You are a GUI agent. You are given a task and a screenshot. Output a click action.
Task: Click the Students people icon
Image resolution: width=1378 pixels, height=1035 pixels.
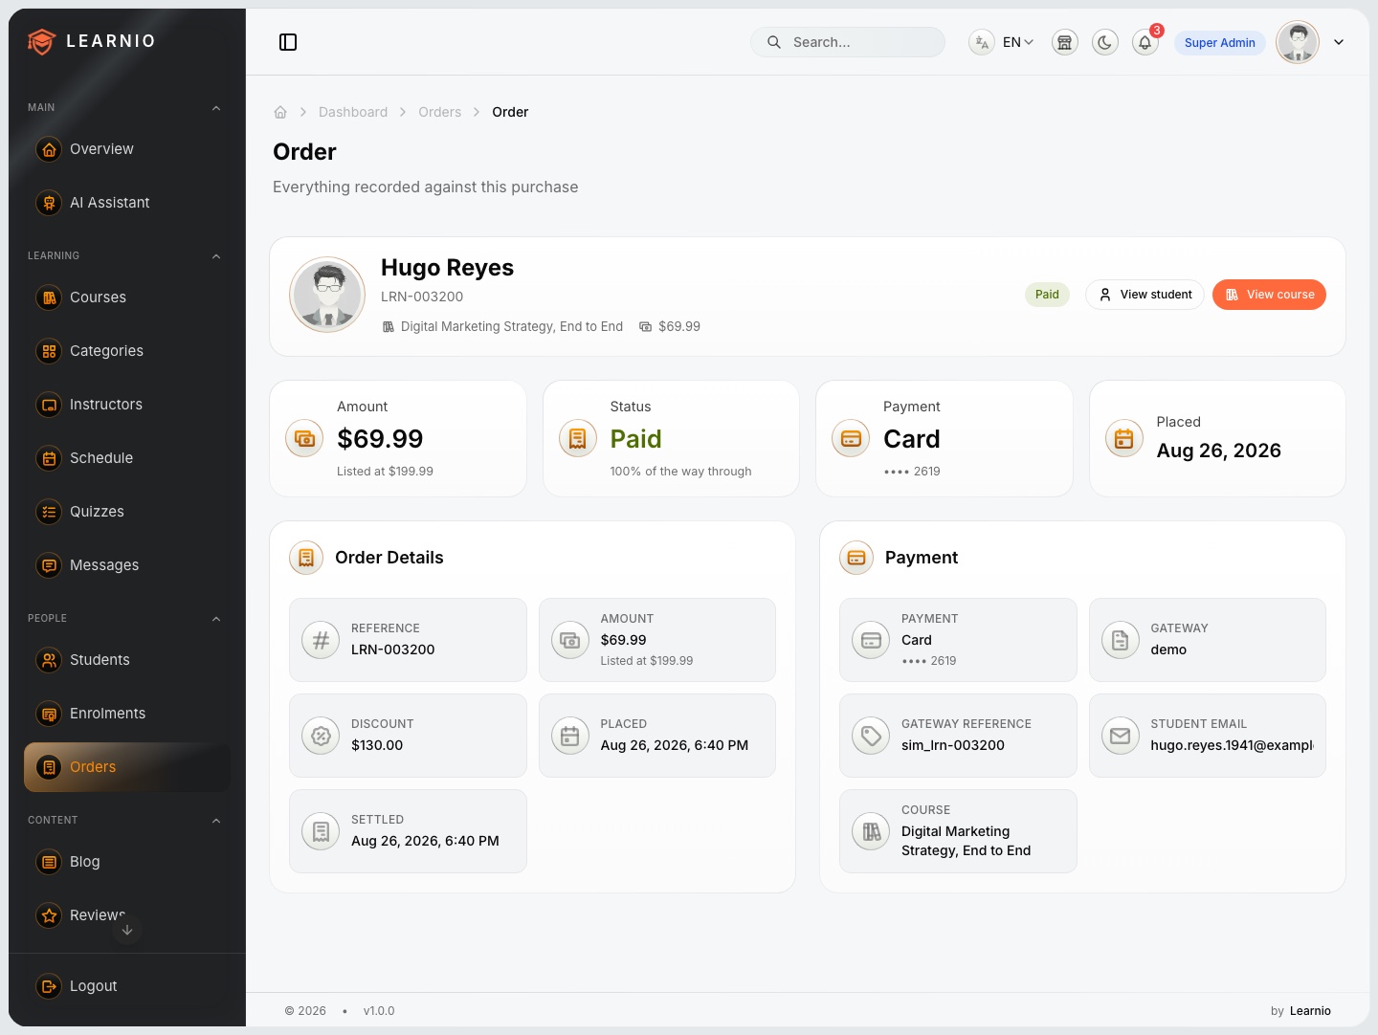[49, 660]
